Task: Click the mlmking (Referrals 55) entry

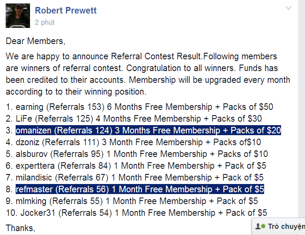Action: [137, 201]
